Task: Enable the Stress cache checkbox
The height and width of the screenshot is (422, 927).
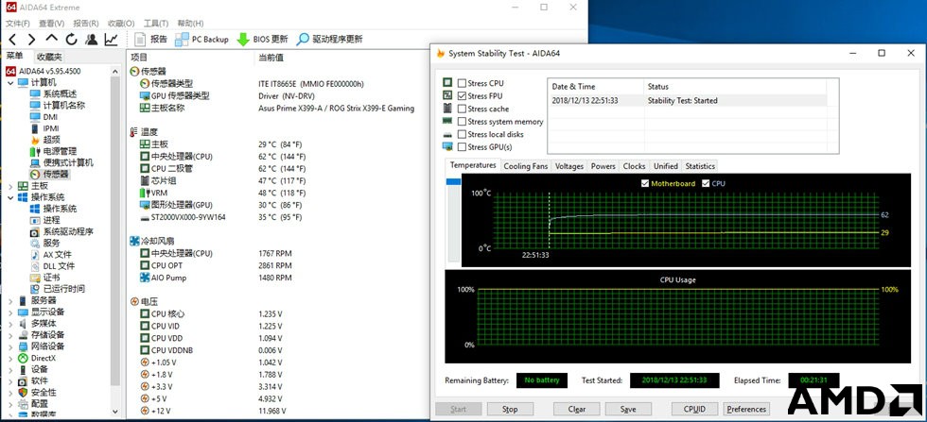Action: [x=462, y=109]
